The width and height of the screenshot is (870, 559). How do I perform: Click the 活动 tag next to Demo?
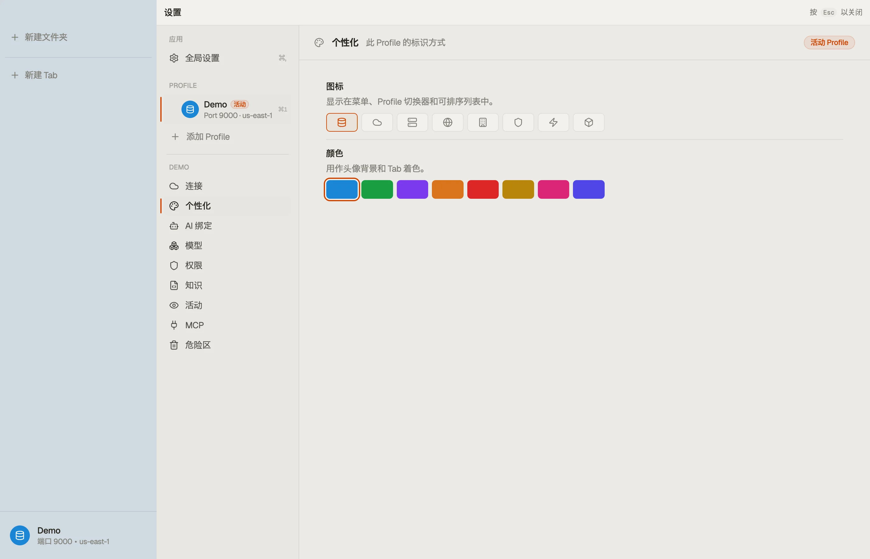point(240,105)
